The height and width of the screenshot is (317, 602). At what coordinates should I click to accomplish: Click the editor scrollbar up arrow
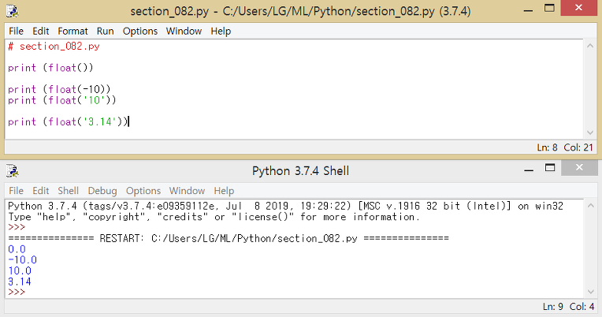tap(590, 45)
